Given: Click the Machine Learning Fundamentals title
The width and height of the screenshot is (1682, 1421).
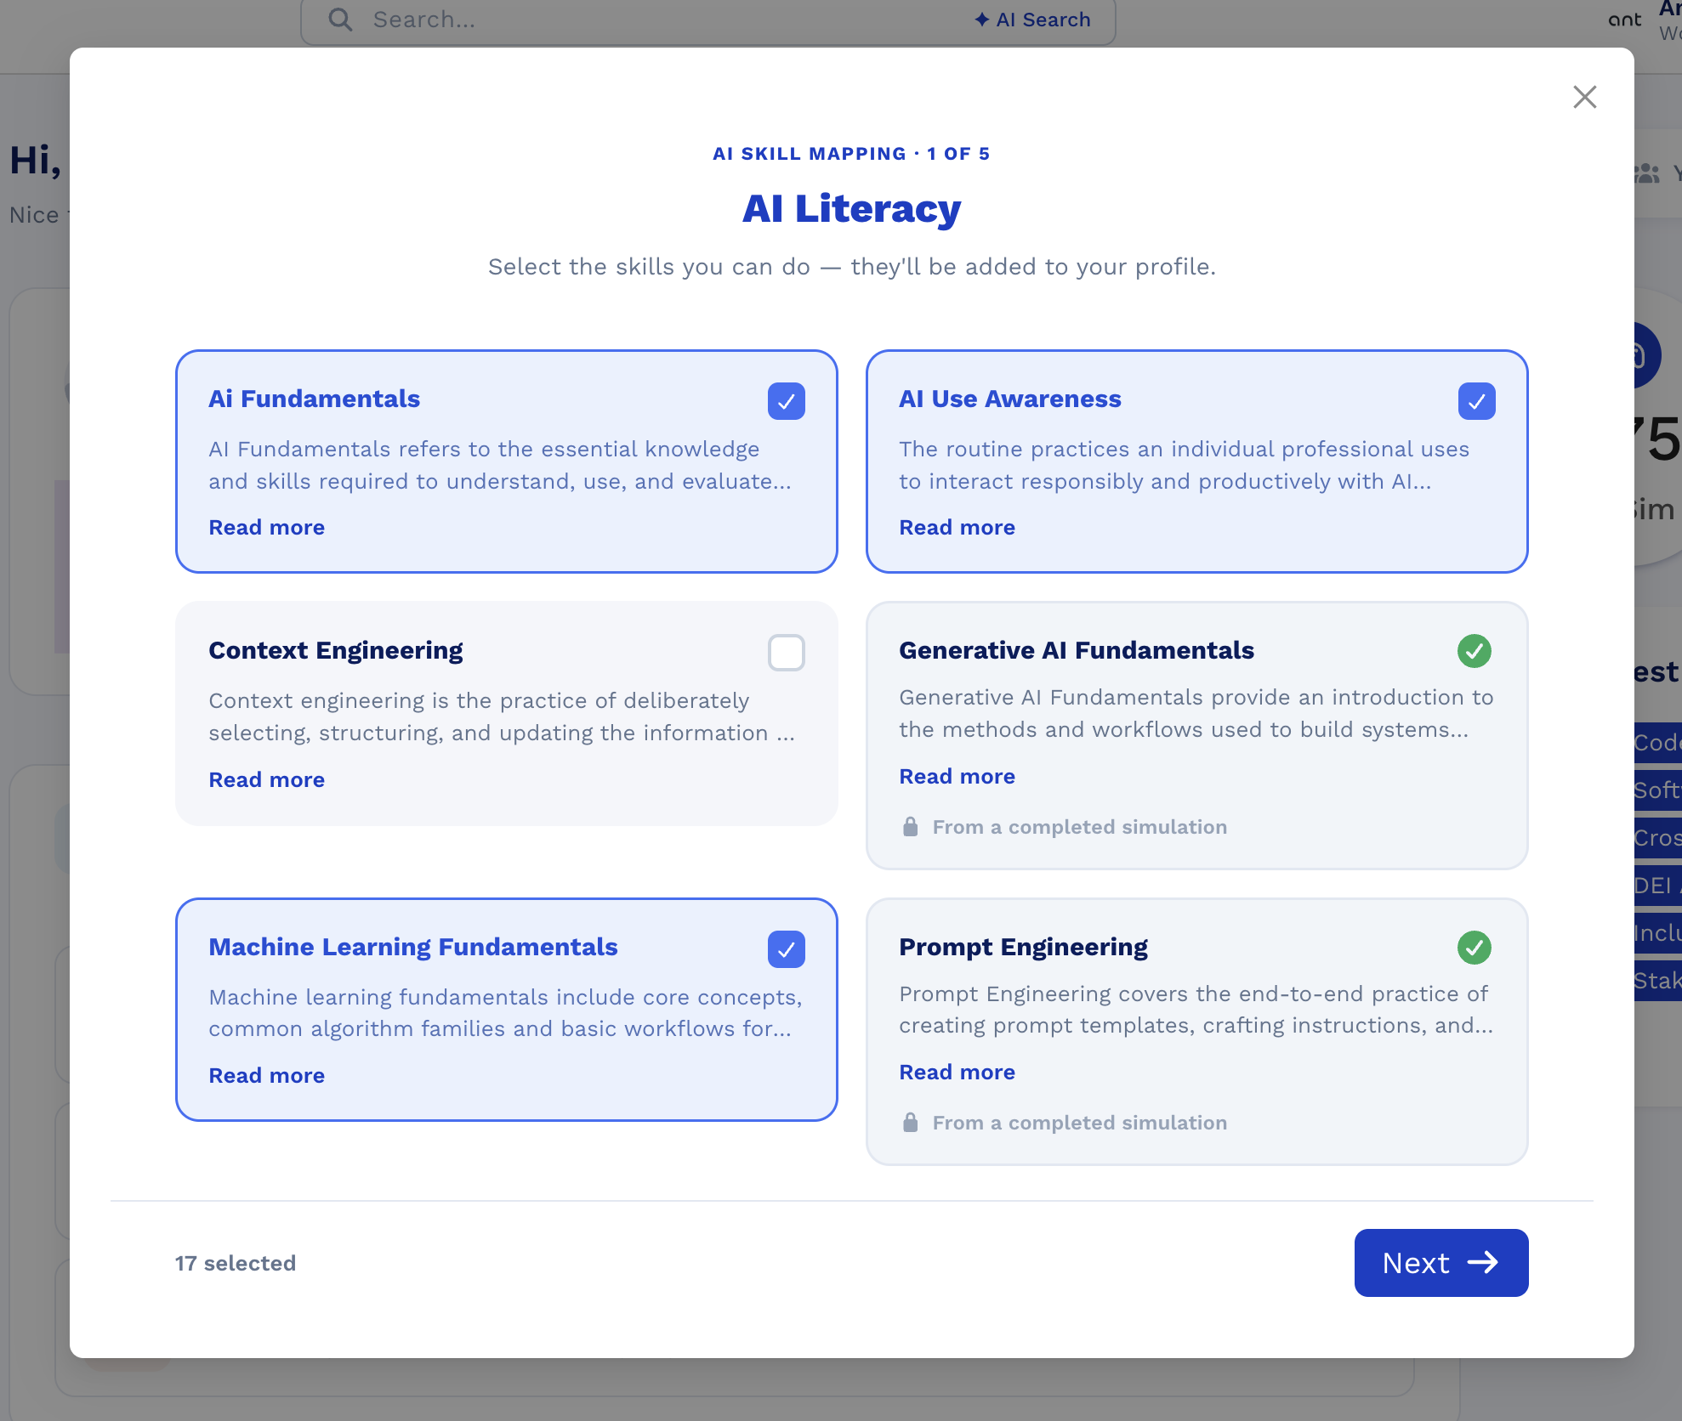Looking at the screenshot, I should (x=413, y=948).
